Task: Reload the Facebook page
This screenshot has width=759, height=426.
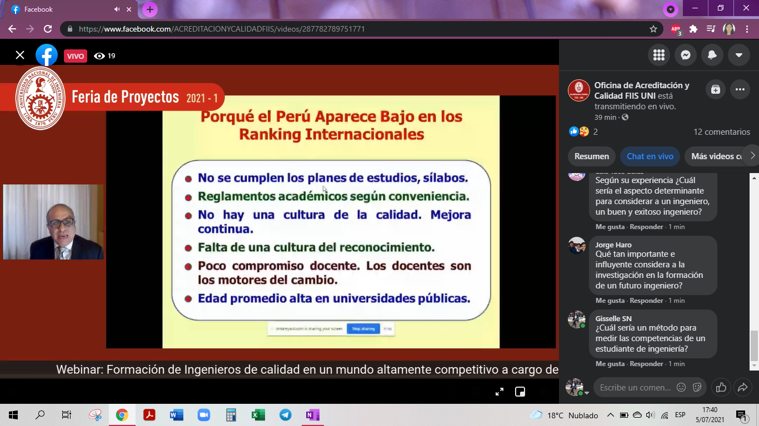Action: (x=48, y=29)
